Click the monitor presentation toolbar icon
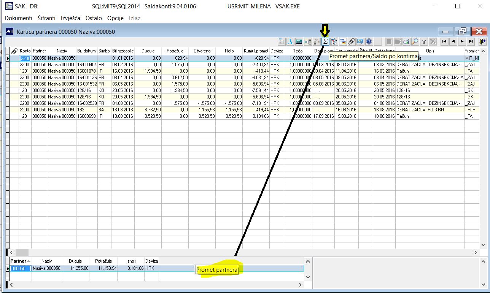 click(360, 41)
